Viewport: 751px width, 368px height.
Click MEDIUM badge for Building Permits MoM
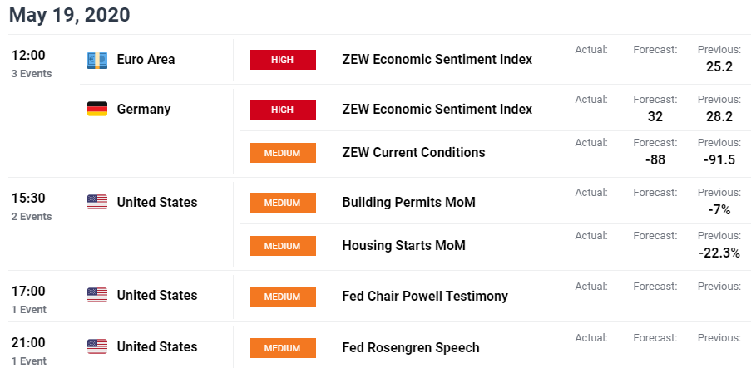click(x=283, y=203)
